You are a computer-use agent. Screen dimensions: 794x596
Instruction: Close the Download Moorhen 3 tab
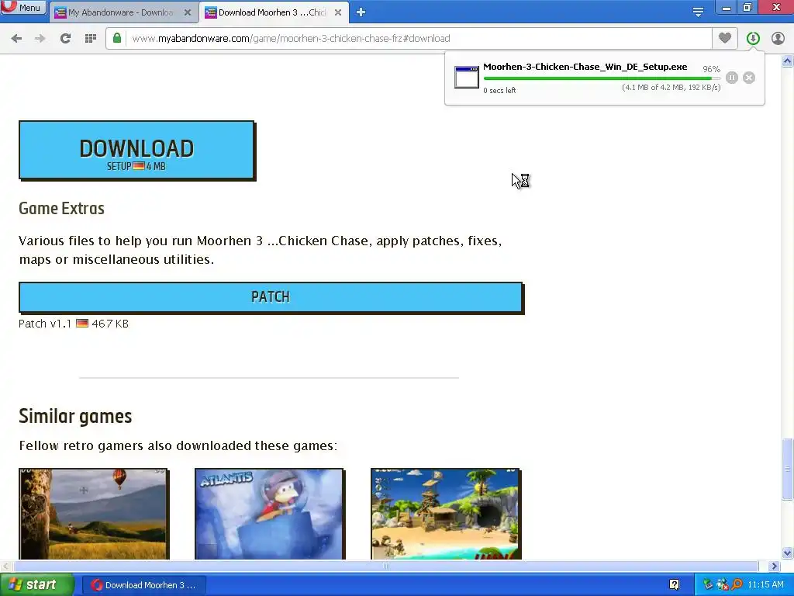tap(338, 12)
